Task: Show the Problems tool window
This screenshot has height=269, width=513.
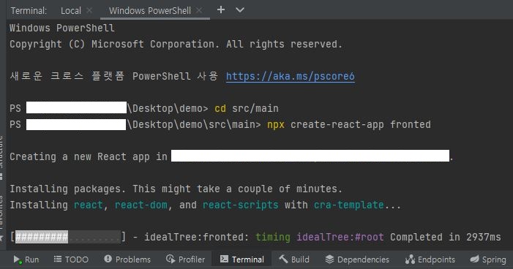Action: coord(127,259)
